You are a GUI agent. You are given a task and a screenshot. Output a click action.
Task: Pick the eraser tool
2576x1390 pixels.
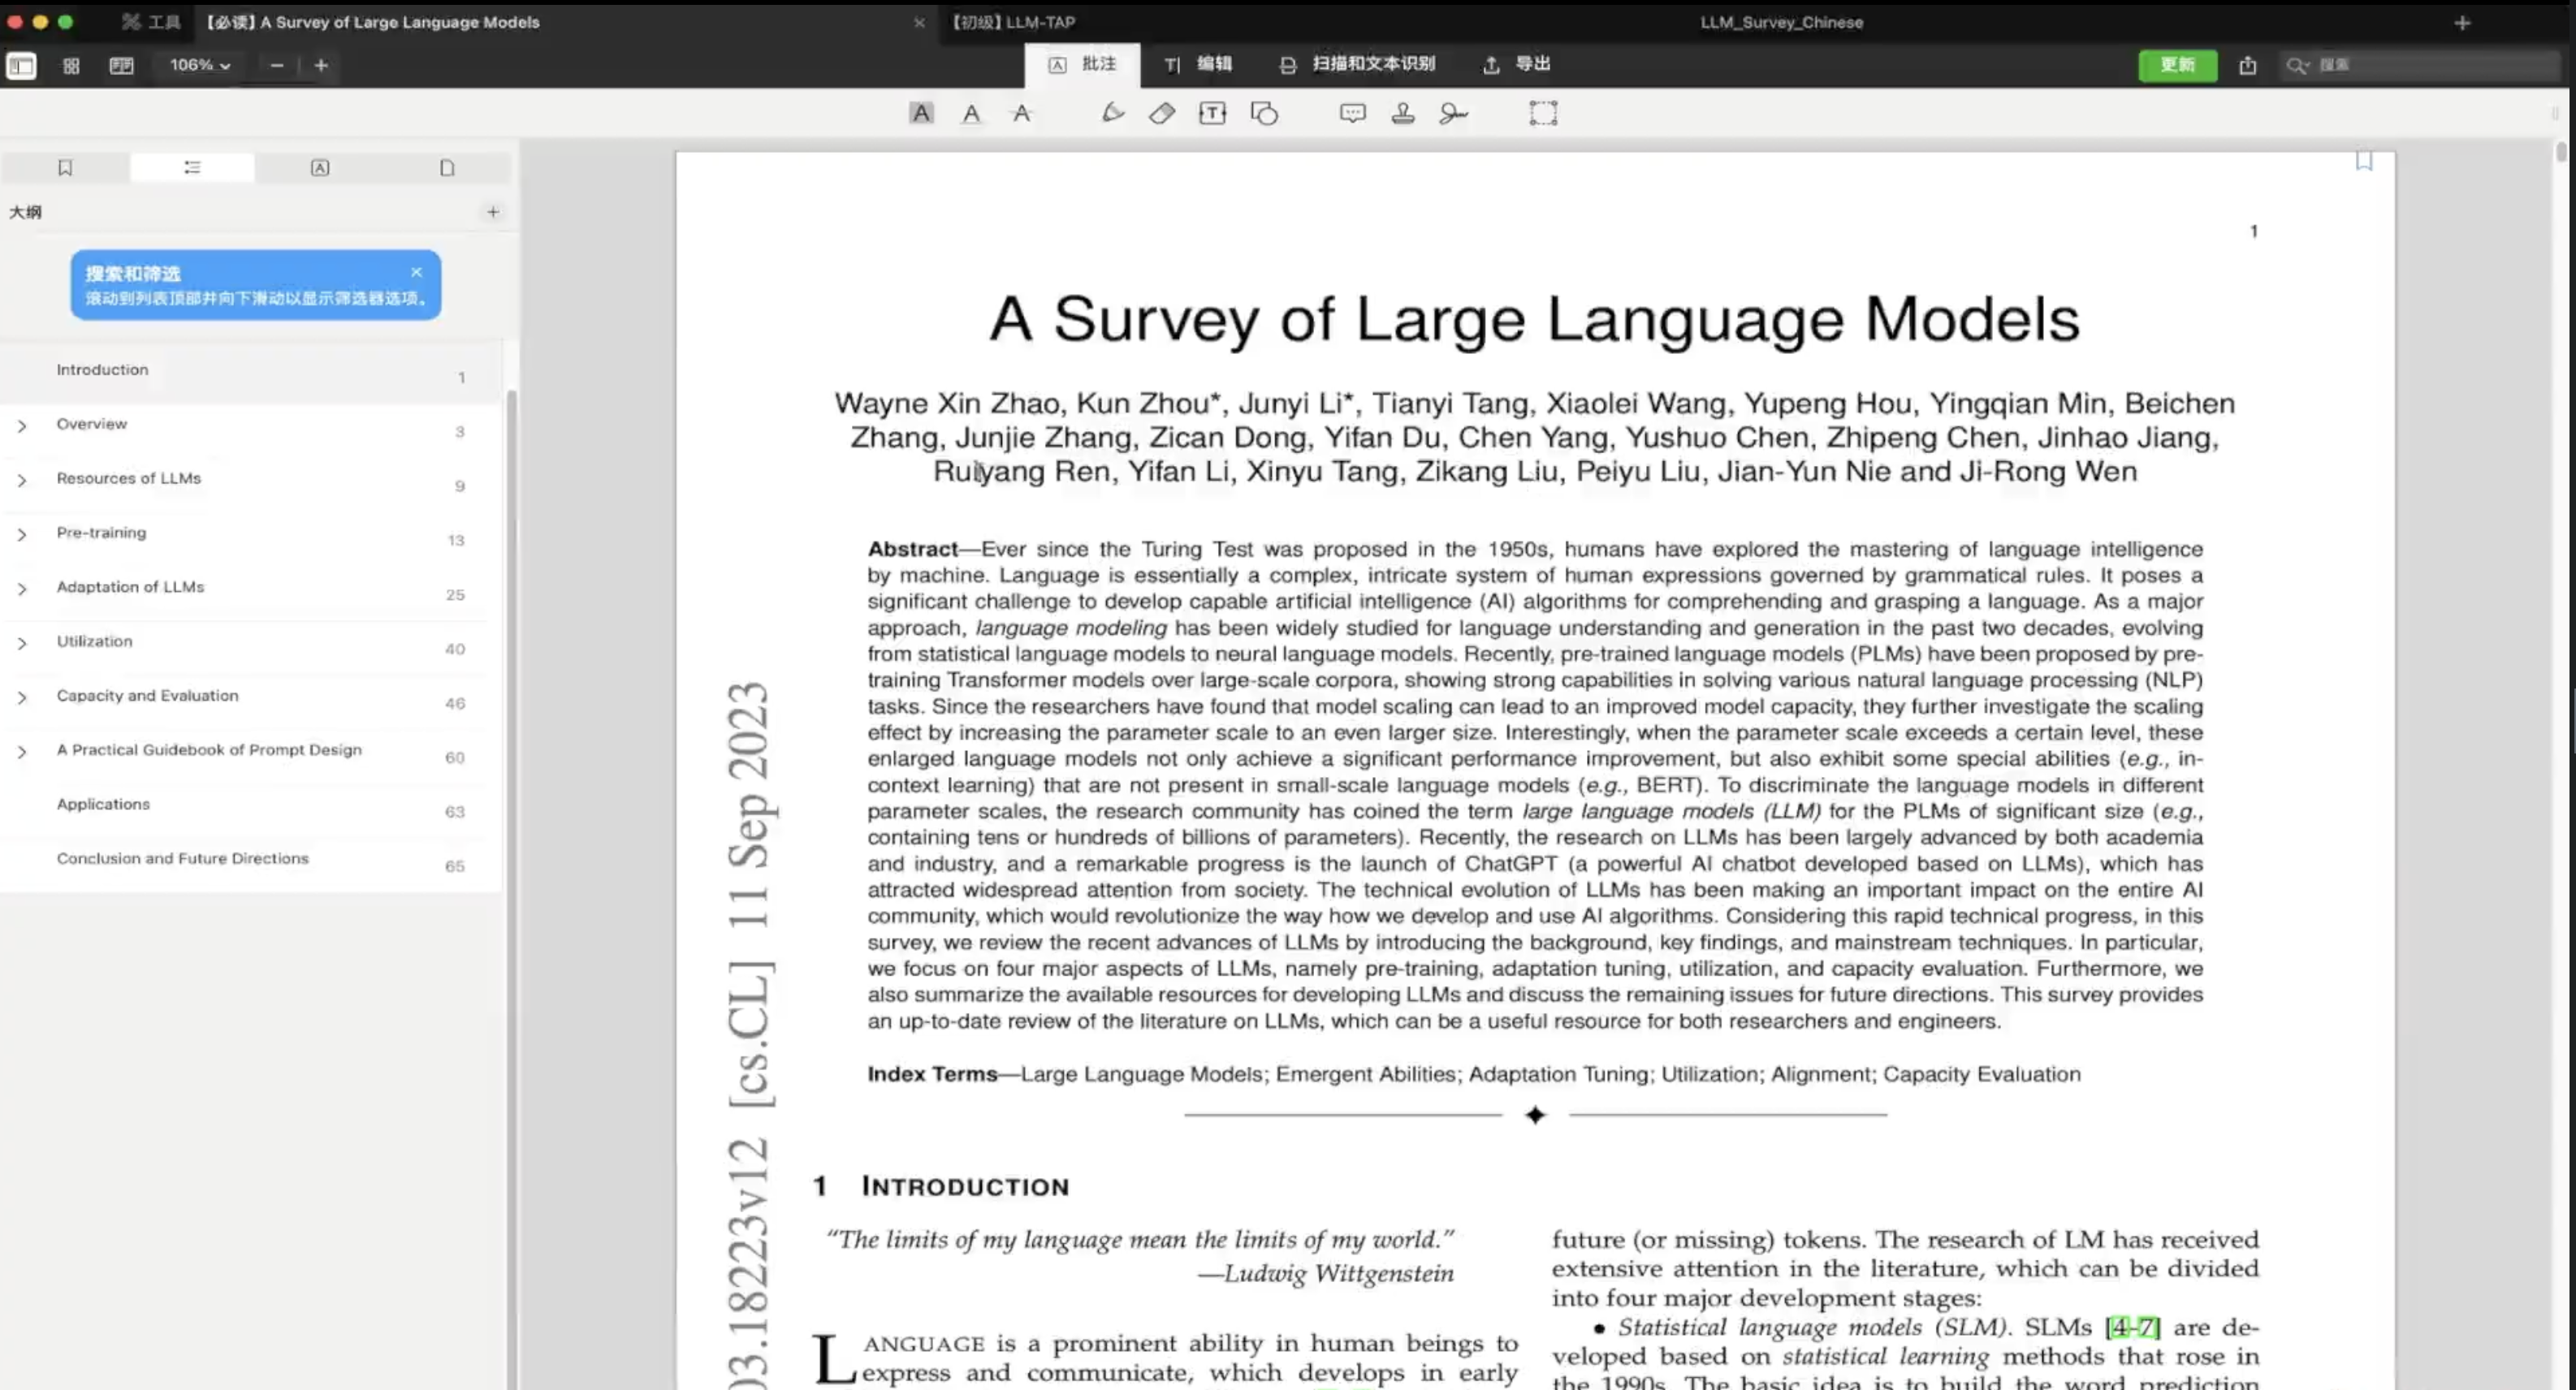1162,113
